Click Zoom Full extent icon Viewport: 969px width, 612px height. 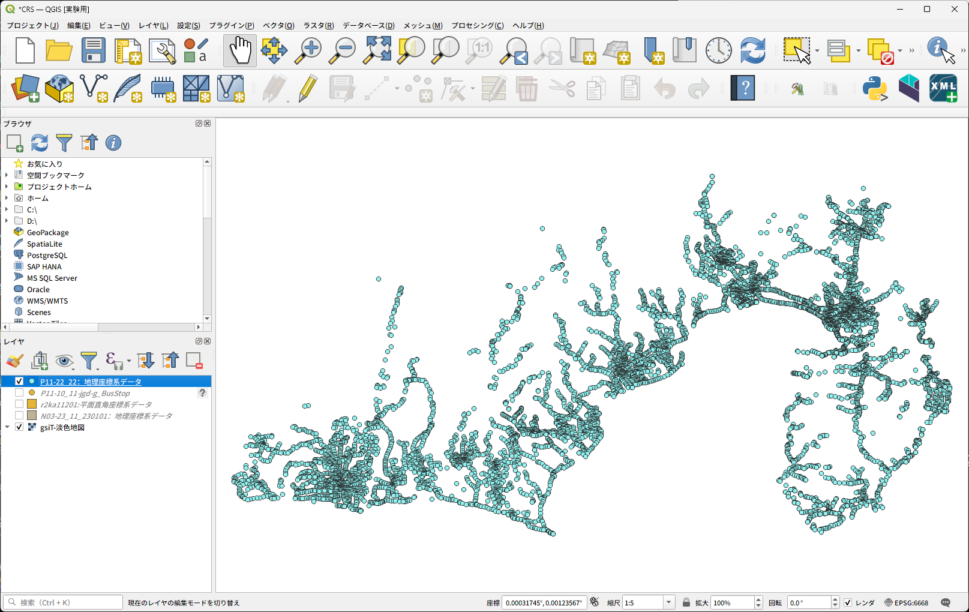[377, 50]
